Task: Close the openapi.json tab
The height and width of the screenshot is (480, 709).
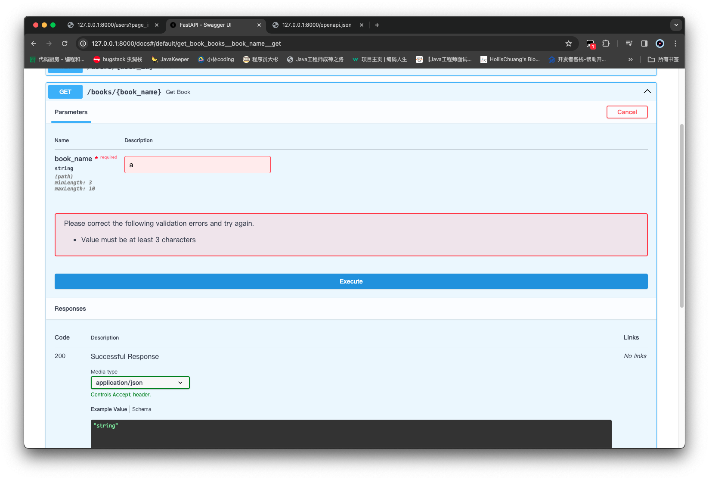Action: pos(362,25)
